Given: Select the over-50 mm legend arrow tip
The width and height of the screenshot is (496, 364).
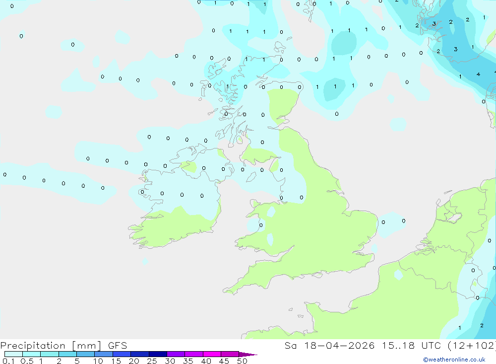Looking at the screenshot, I should tap(248, 354).
